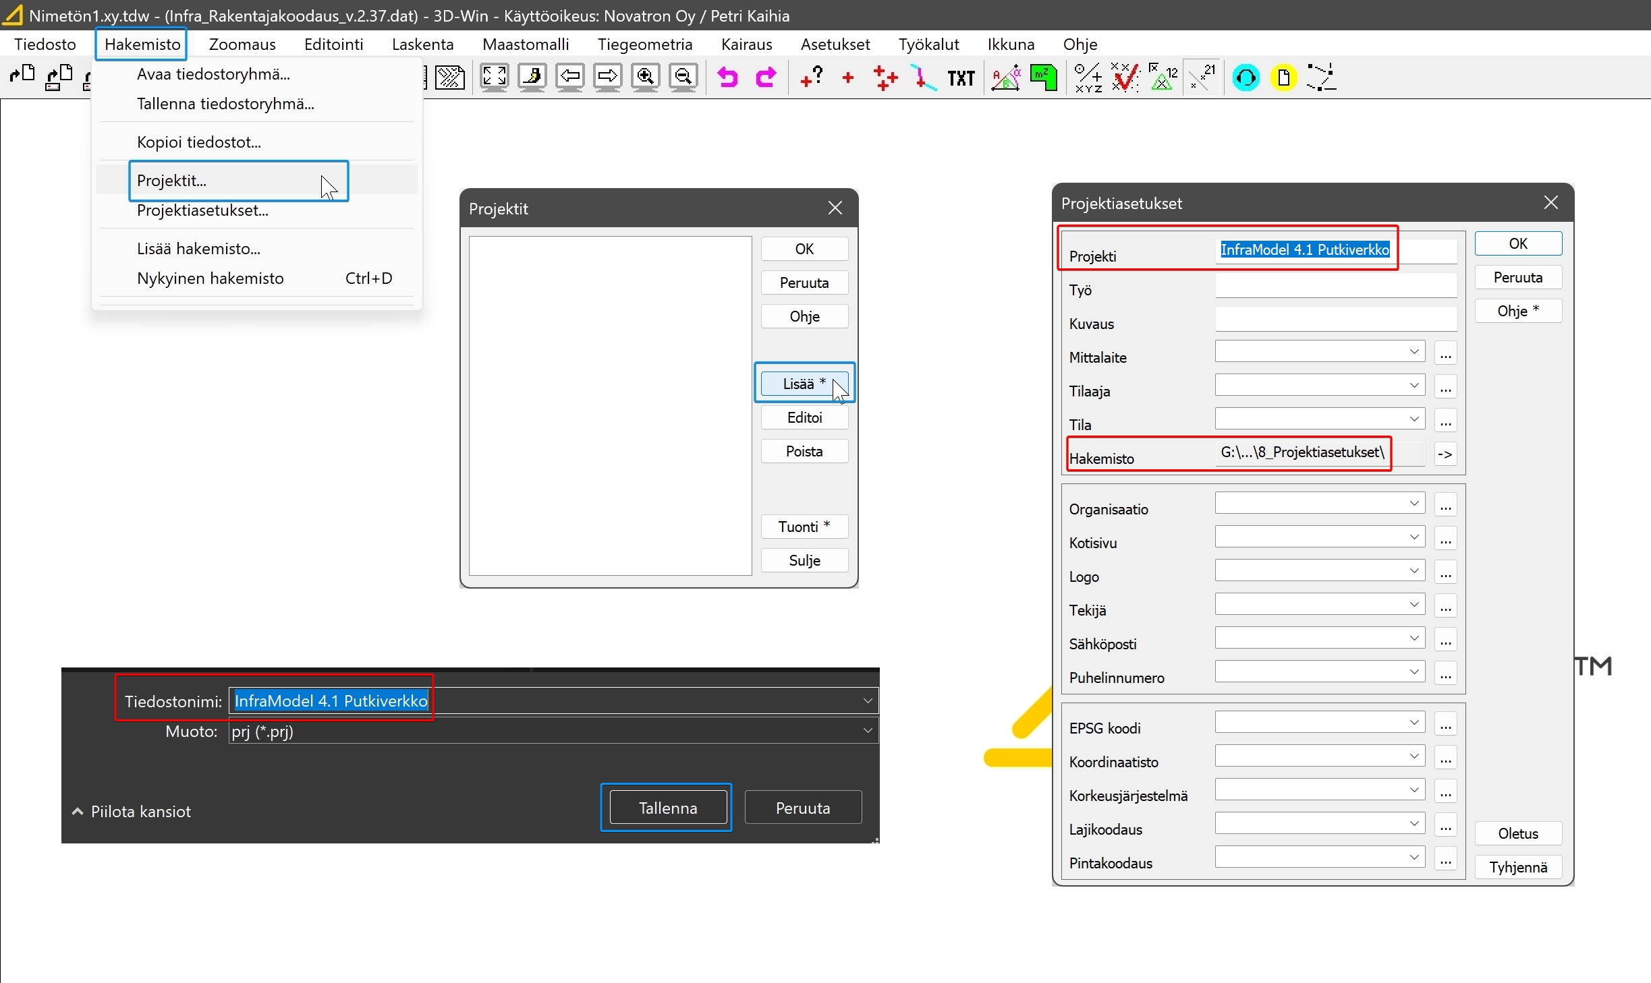
Task: Click the Kuvaus input field
Action: point(1336,319)
